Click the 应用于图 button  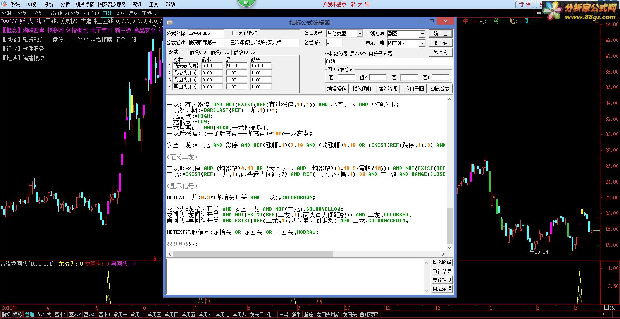point(414,89)
